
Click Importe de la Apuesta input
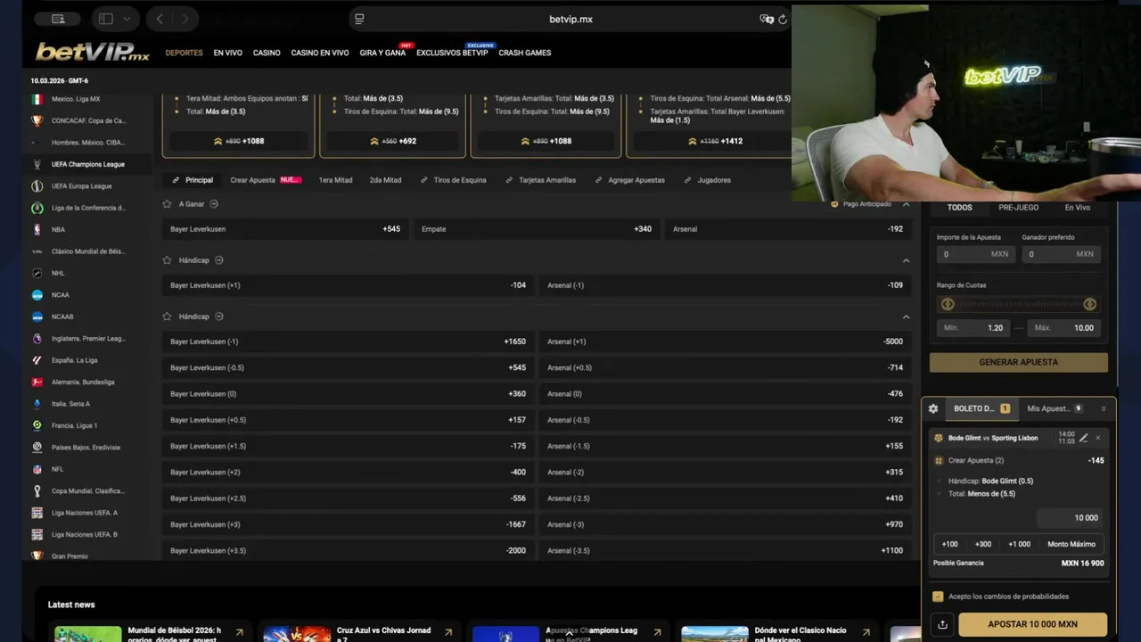(x=974, y=254)
